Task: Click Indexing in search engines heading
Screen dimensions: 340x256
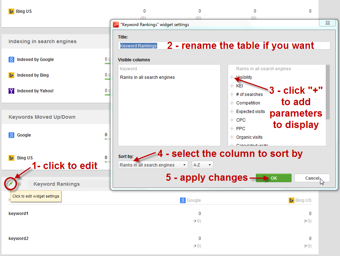Action: (42, 41)
